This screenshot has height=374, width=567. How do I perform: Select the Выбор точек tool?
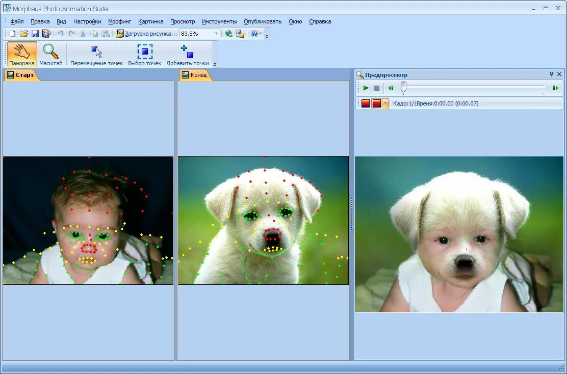point(145,54)
